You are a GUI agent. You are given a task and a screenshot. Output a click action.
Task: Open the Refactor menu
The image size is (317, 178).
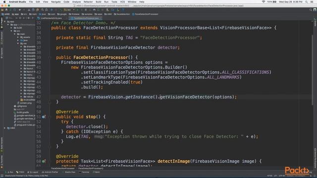pyautogui.click(x=88, y=2)
